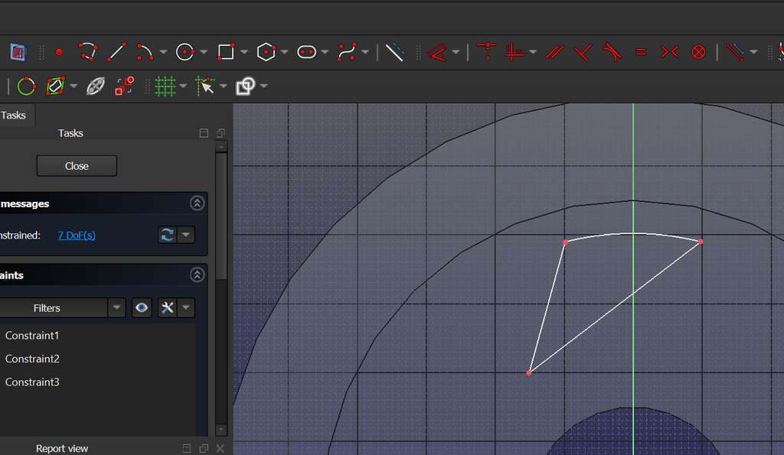Float the Tasks panel

click(x=220, y=133)
